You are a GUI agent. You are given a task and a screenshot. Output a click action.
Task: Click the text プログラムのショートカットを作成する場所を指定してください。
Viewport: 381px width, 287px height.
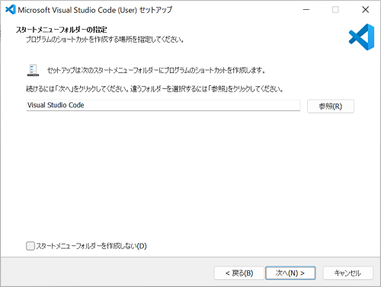click(x=105, y=40)
